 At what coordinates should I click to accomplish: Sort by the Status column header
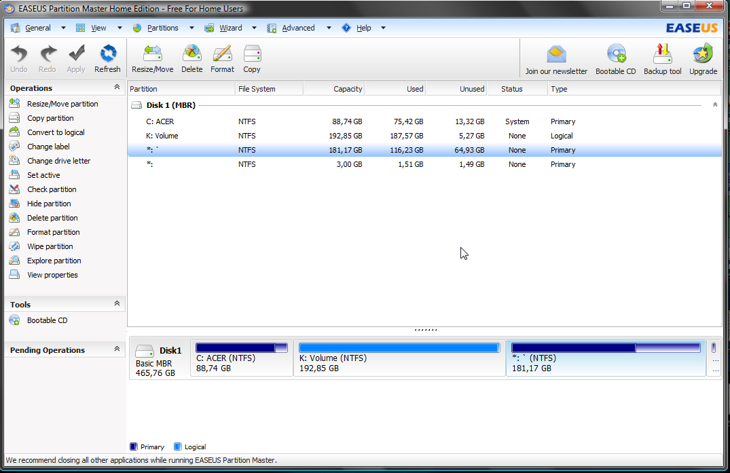coord(517,89)
